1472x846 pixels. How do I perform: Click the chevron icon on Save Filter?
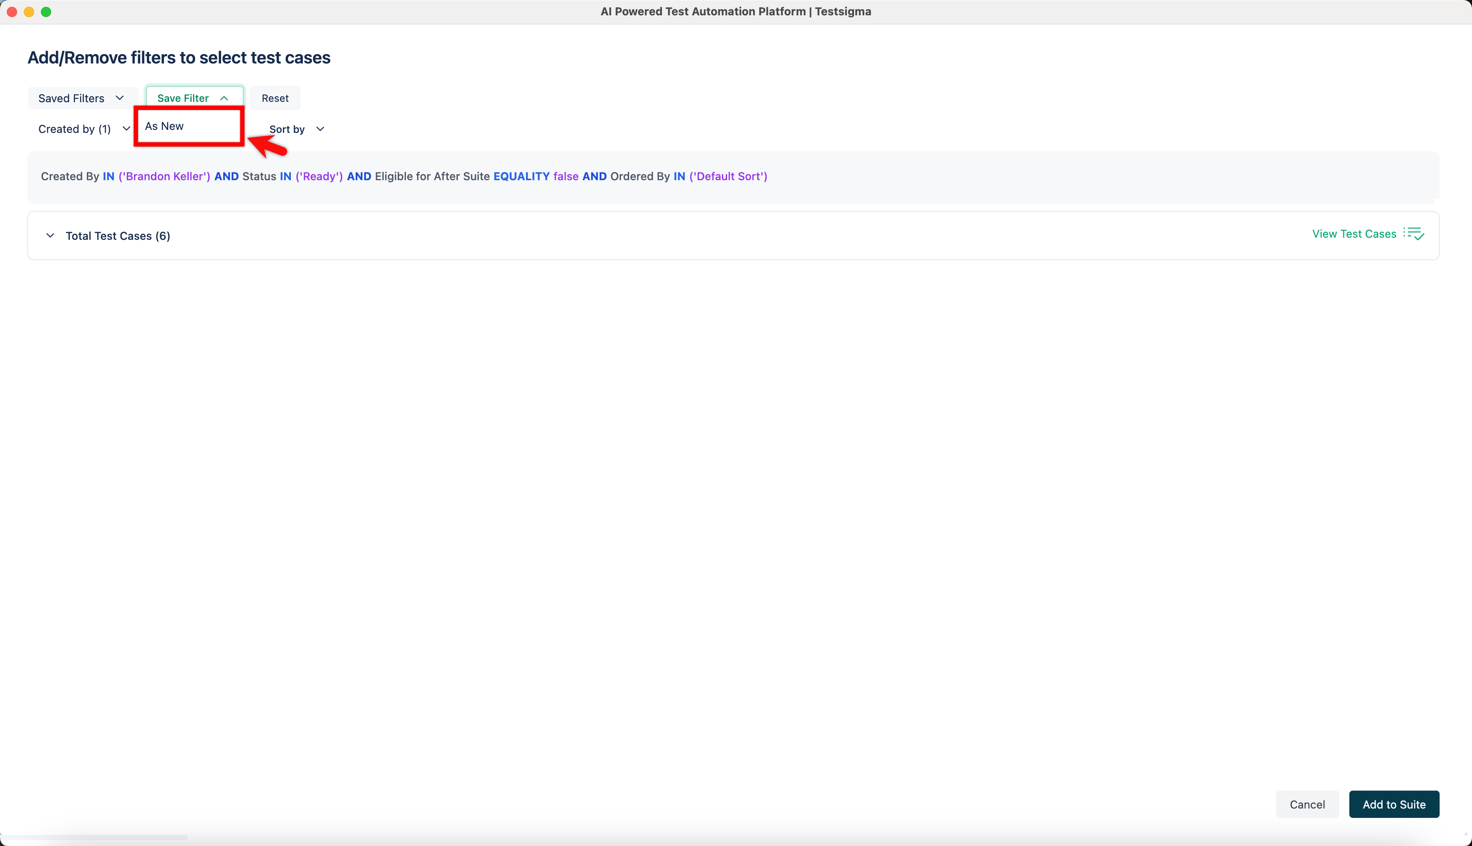(x=224, y=98)
